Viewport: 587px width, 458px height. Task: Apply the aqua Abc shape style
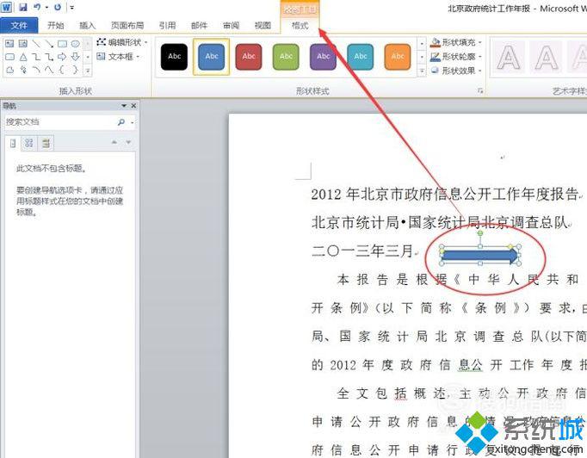pyautogui.click(x=360, y=57)
